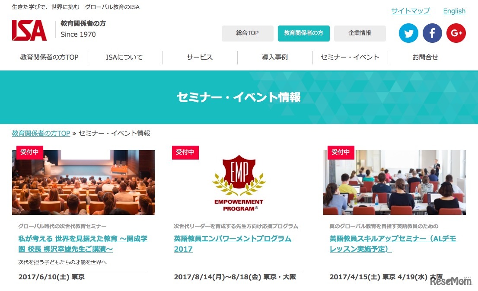Open the 英語教員エンパワーメントプログラム2017 link

(x=233, y=244)
